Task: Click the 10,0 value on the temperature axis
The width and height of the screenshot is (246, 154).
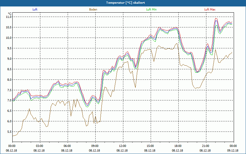Action: coord(9,38)
